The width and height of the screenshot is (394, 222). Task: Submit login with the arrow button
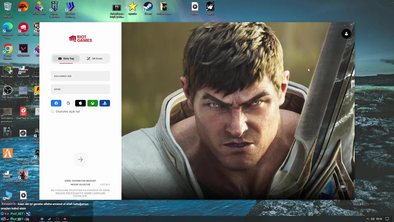click(80, 159)
